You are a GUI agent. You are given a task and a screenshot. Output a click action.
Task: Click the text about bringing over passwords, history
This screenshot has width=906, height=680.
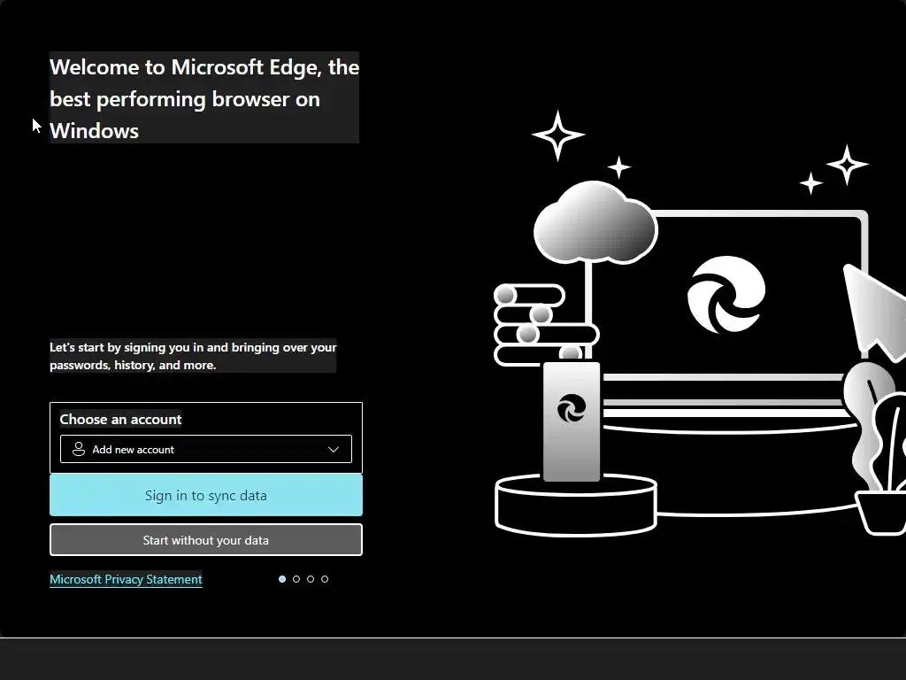[193, 356]
